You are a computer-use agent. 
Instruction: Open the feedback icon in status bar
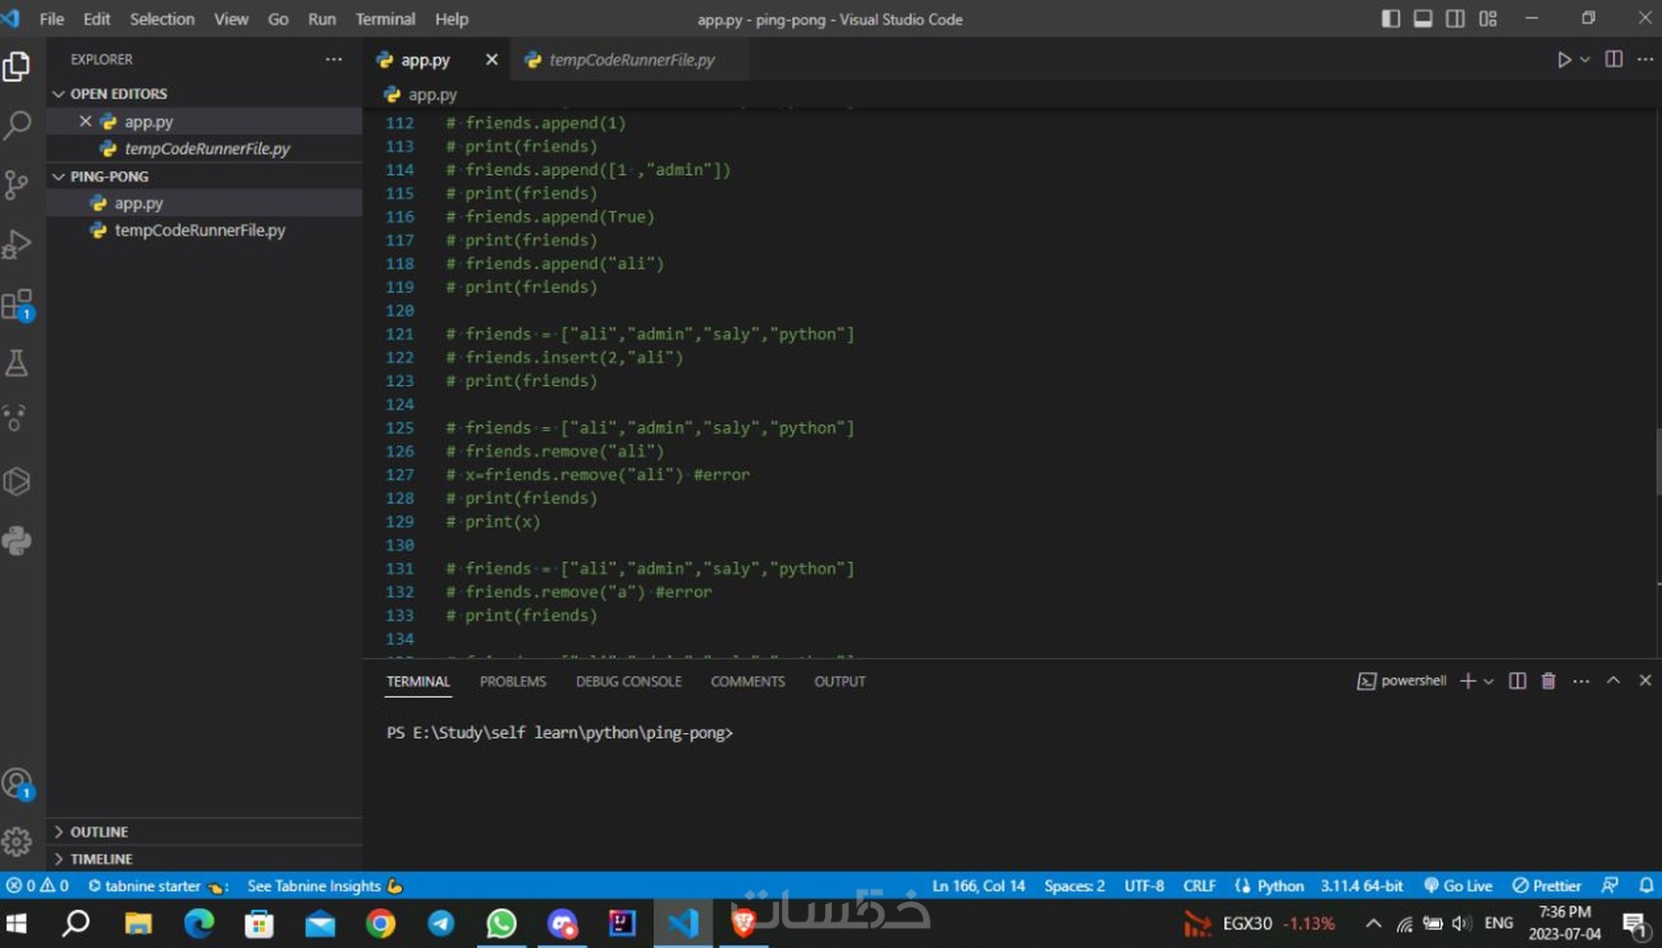coord(1609,885)
